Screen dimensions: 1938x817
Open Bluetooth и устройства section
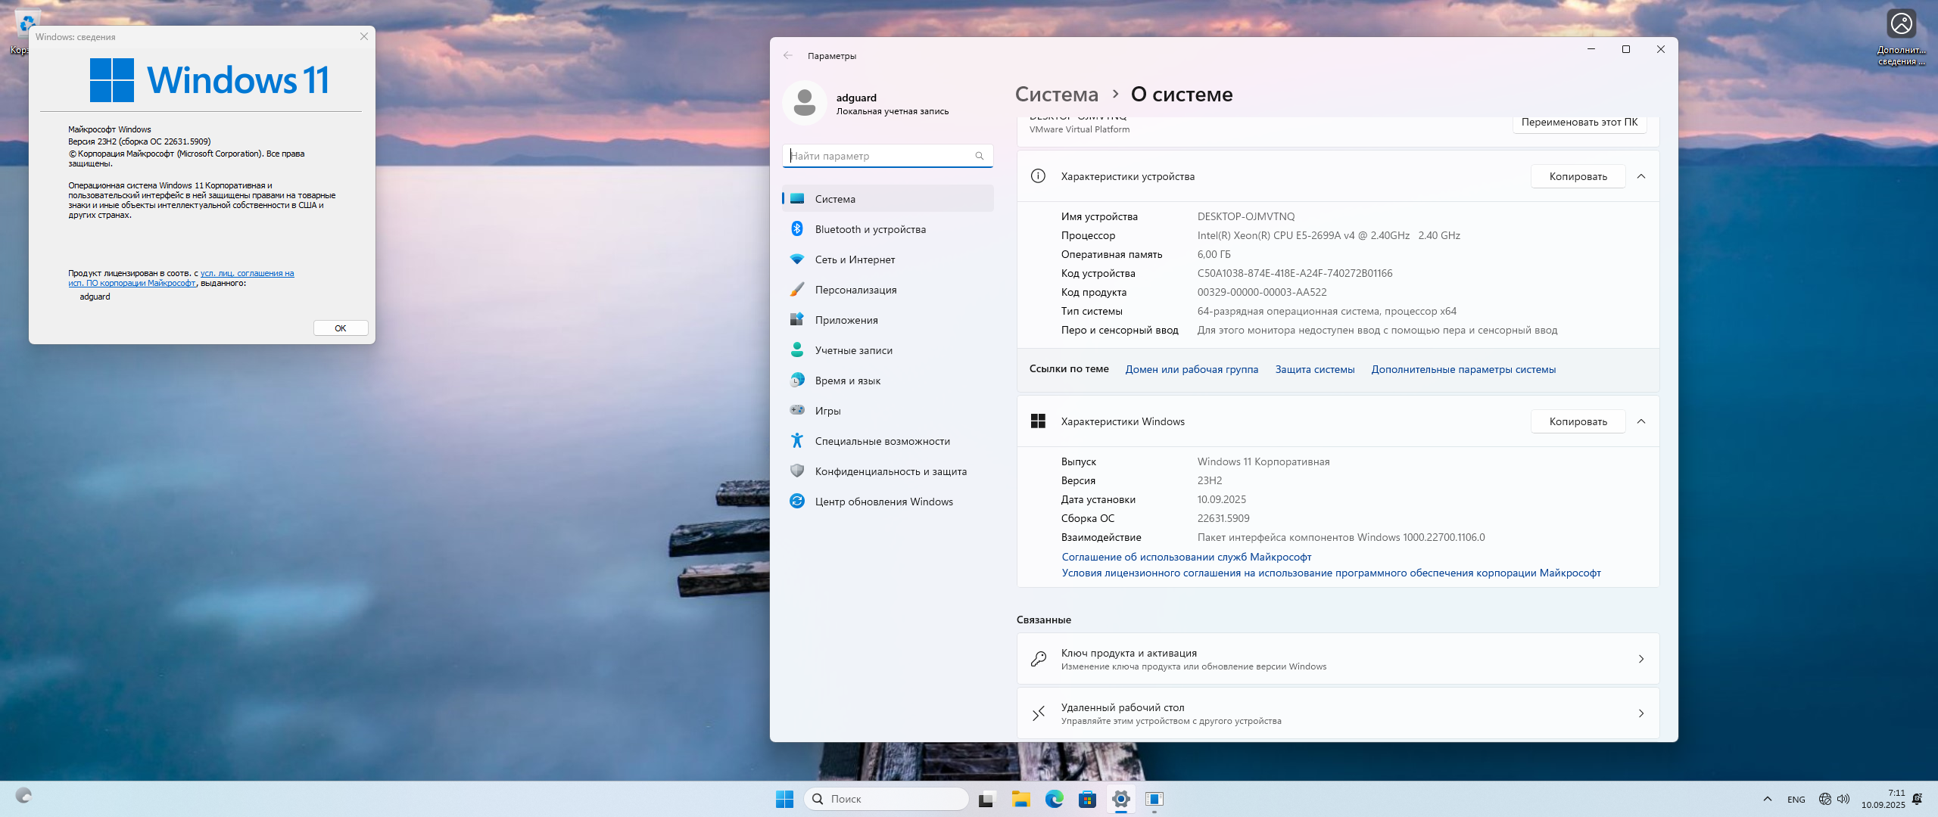887,229
